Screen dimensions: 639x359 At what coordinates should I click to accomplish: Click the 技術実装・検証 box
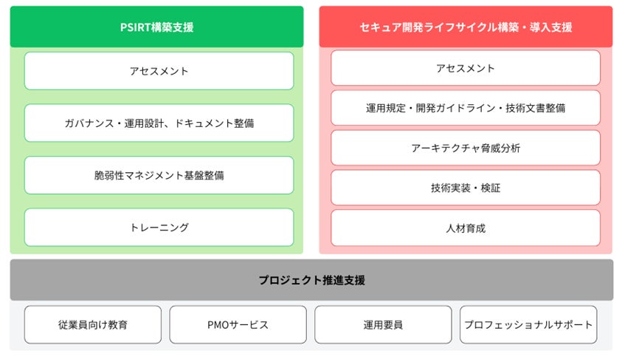465,188
